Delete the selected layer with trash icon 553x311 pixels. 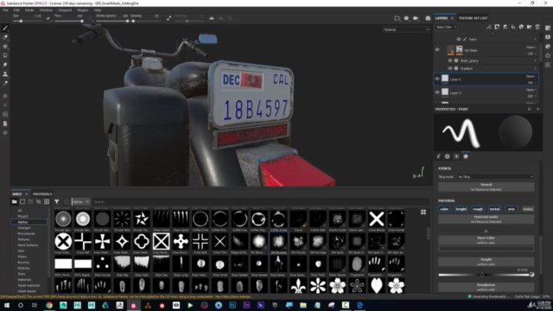click(537, 27)
